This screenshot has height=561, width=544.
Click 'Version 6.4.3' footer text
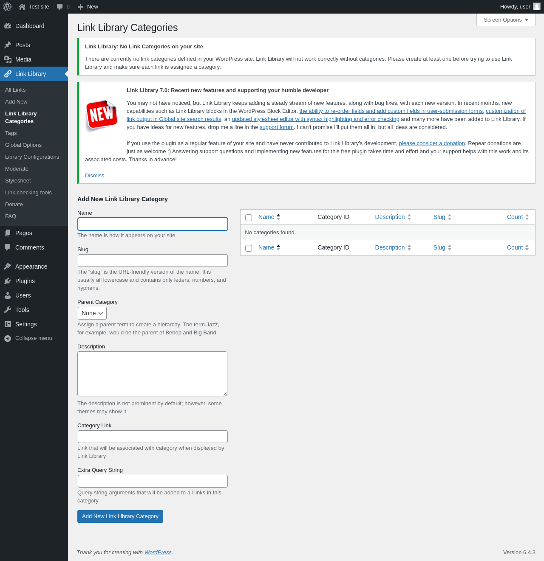pyautogui.click(x=519, y=553)
